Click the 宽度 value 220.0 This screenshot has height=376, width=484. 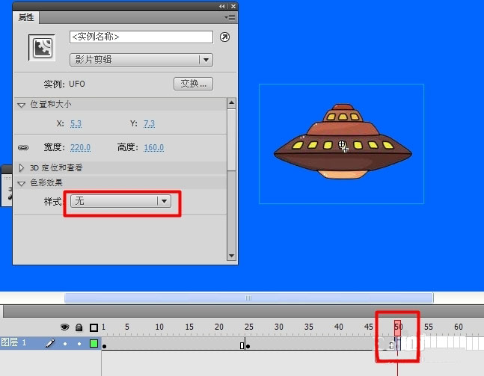point(80,148)
